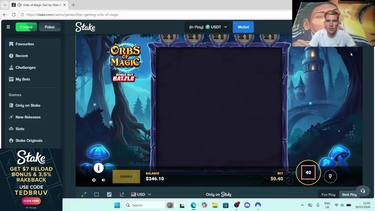Show hidden system tray icons
Image resolution: width=375 pixels, height=211 pixels.
tap(302, 205)
